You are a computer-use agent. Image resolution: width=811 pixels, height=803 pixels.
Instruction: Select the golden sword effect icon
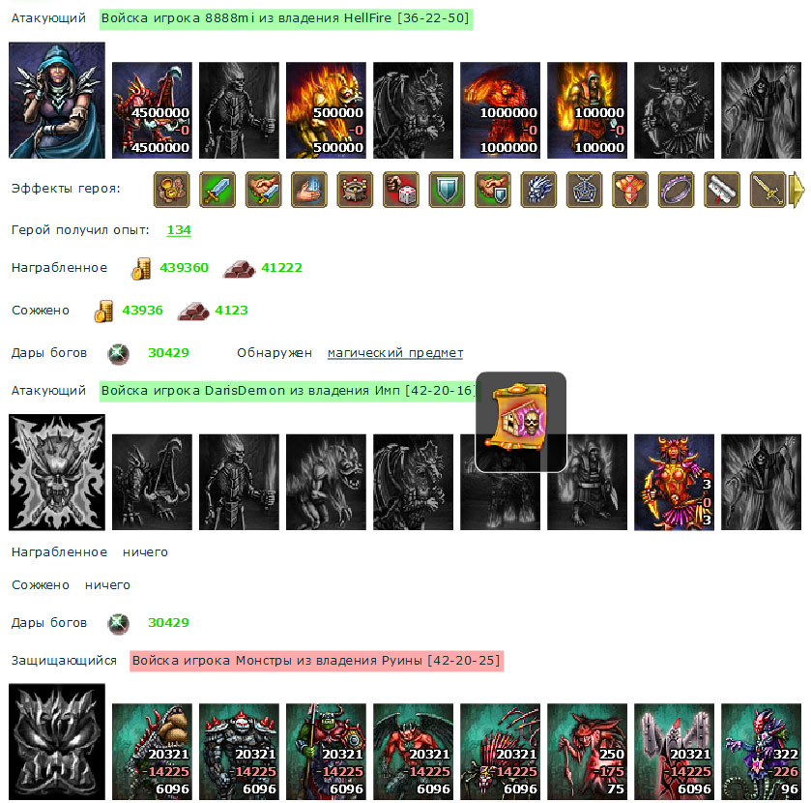coord(768,190)
